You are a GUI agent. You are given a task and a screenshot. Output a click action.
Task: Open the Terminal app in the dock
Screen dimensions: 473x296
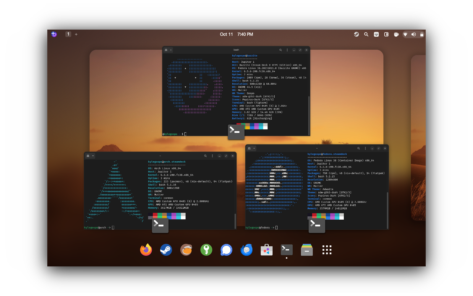287,250
